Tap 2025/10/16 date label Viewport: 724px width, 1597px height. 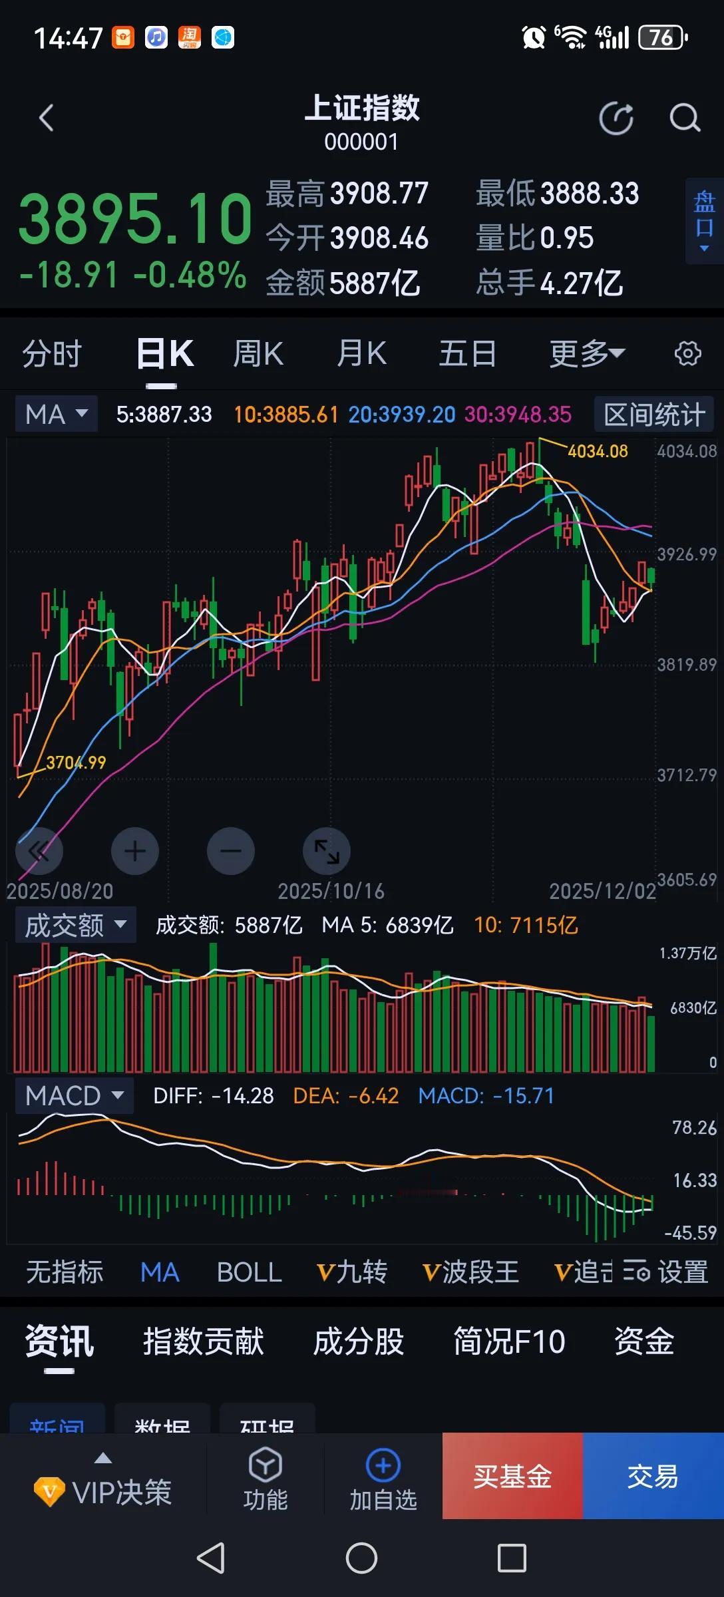(x=331, y=891)
